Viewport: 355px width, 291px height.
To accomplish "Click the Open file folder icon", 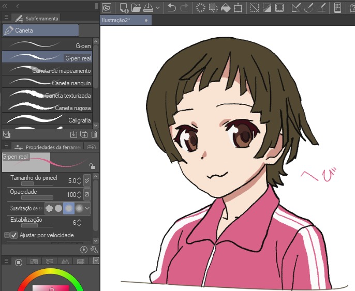I will [136, 8].
